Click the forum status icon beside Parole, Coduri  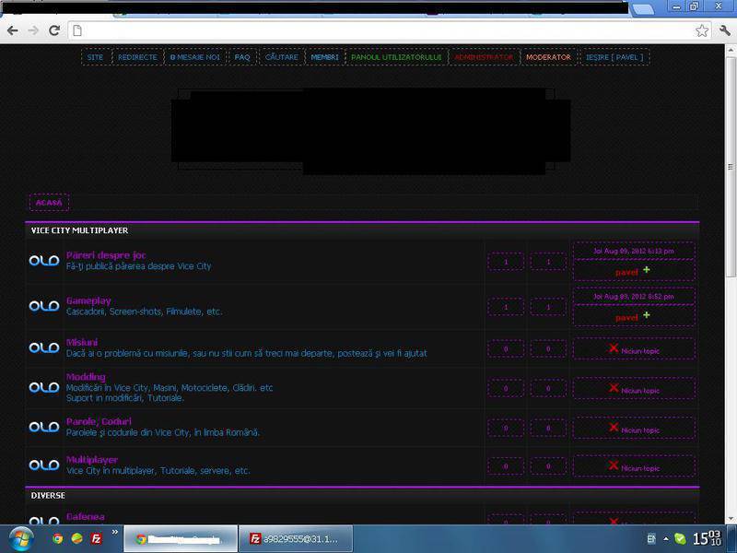[44, 427]
